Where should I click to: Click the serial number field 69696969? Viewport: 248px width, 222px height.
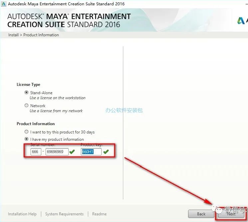click(57, 152)
